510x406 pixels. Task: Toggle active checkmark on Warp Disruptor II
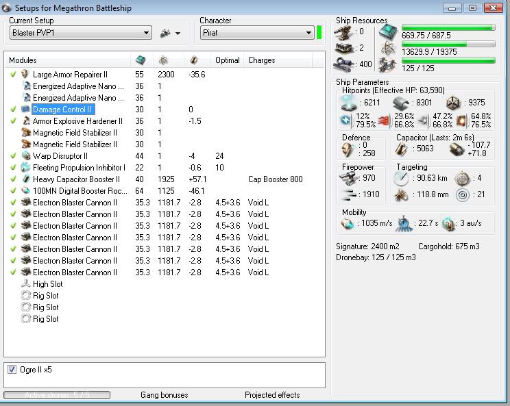click(13, 155)
